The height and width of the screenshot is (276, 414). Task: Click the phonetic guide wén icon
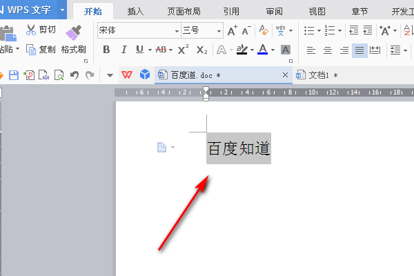[x=280, y=30]
